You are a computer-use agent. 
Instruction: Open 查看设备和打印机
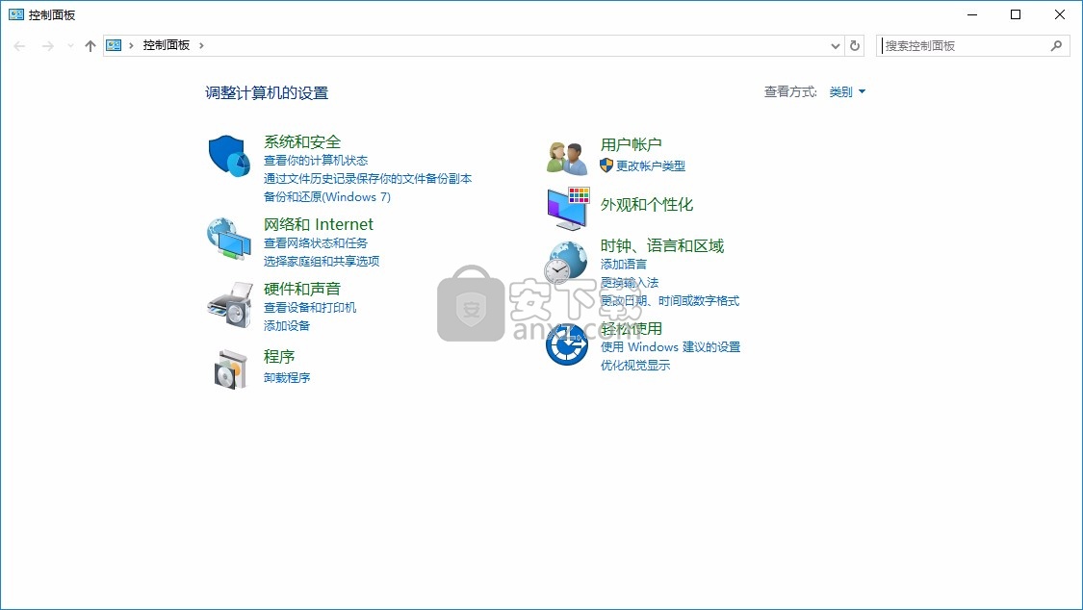coord(309,307)
